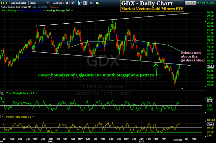216x143 pixels.
Task: Open the alarm clock alert icon
Action: point(67,3)
